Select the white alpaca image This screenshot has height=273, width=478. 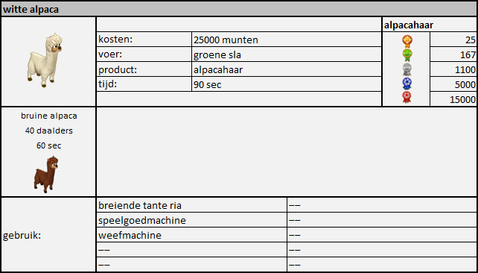[x=45, y=60]
